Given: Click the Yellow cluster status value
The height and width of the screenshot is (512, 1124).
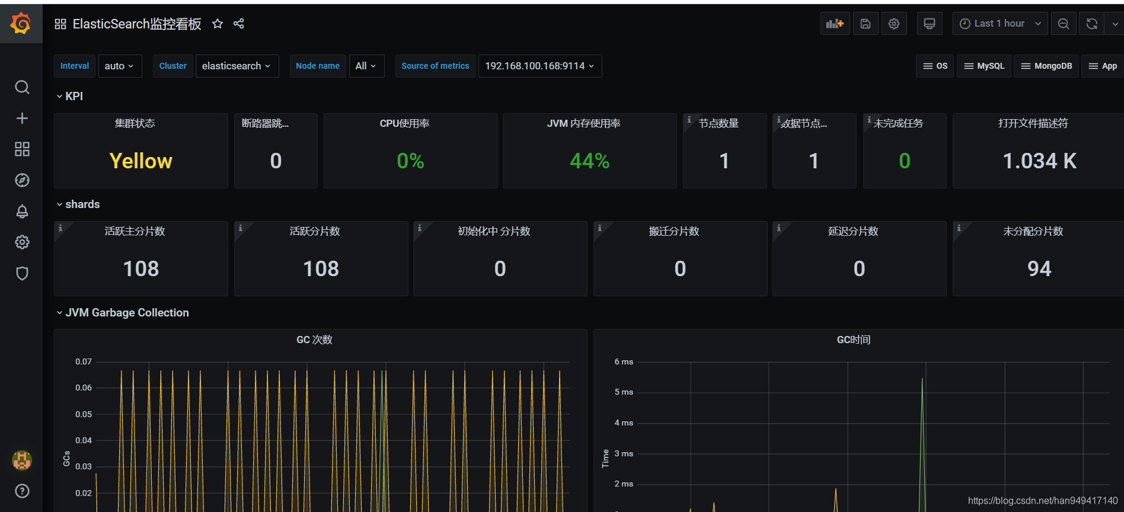Looking at the screenshot, I should [x=141, y=161].
